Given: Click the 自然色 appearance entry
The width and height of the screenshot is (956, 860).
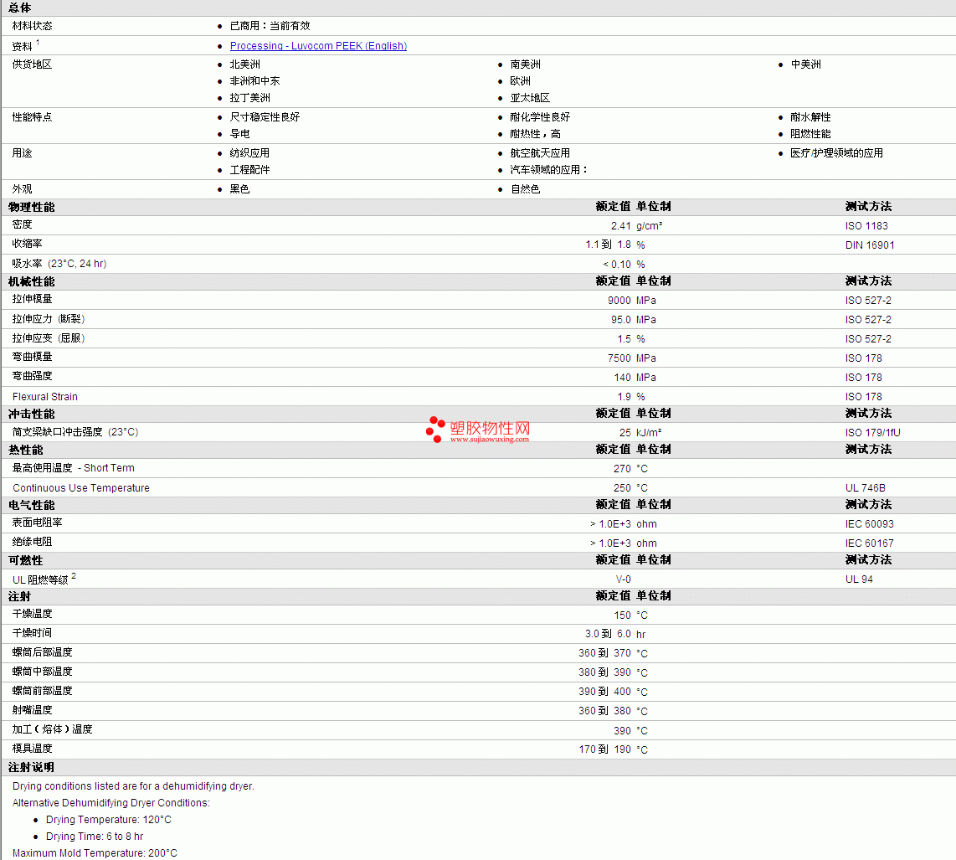Looking at the screenshot, I should pyautogui.click(x=526, y=189).
